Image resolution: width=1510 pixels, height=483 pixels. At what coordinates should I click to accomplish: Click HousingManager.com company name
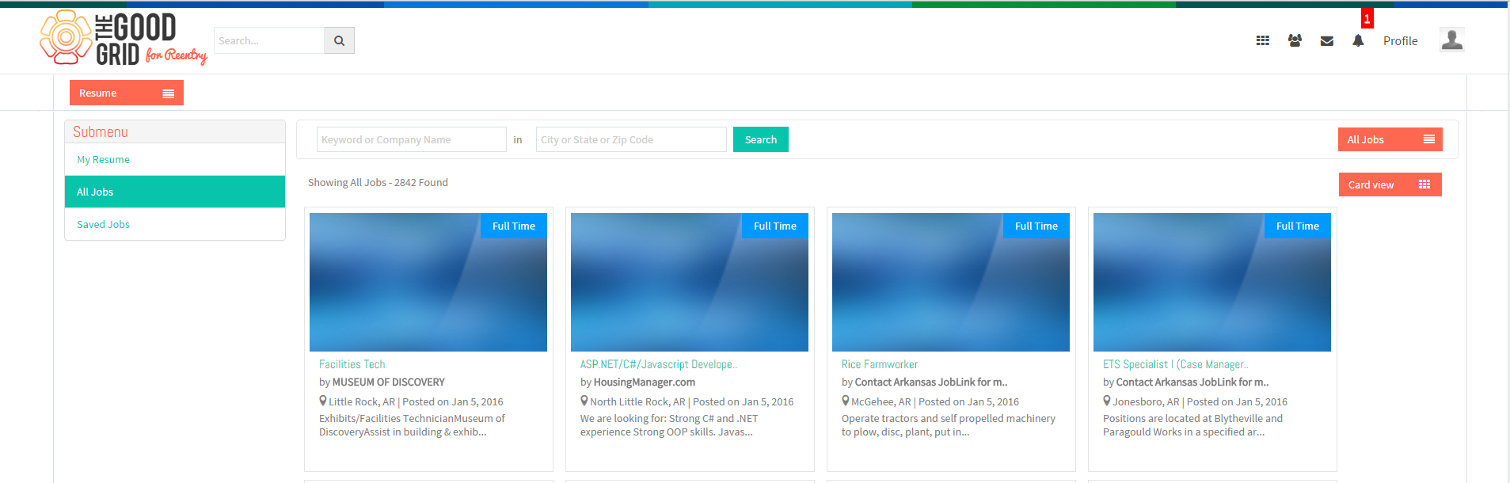click(645, 382)
